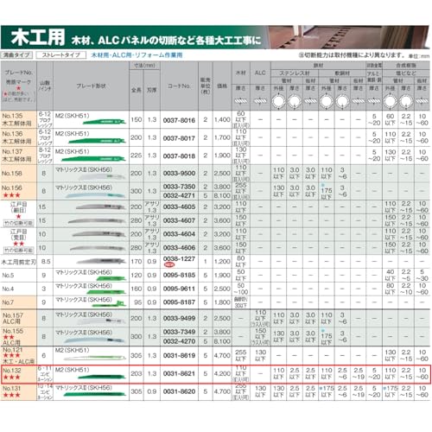This screenshot has width=432, height=432.
Task: Click the 全長 column header
Action: [x=137, y=90]
